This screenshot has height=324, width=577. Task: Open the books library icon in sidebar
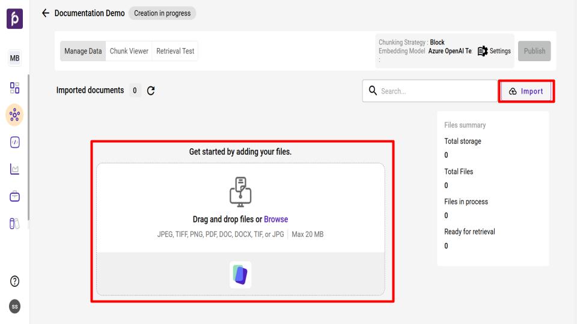(14, 224)
